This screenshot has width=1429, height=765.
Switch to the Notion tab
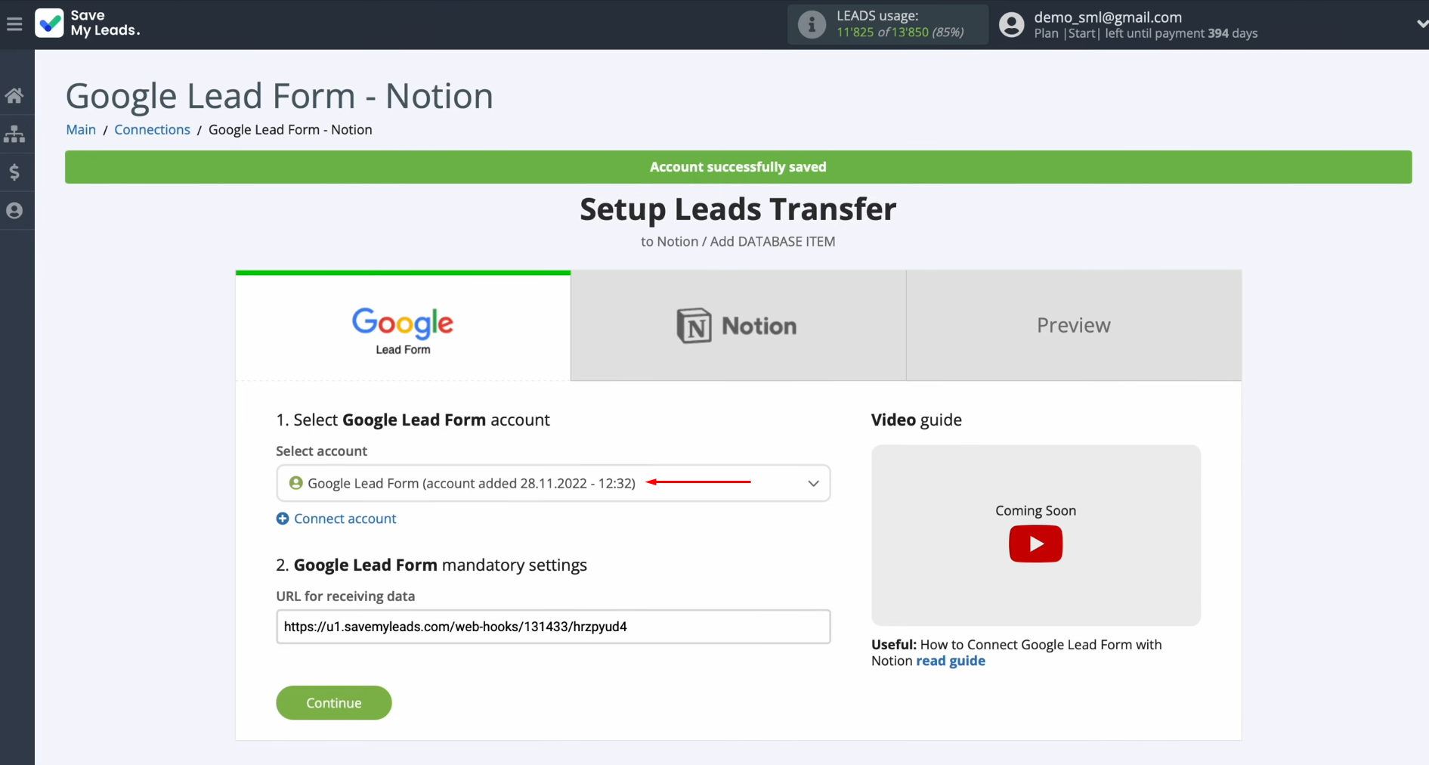click(738, 326)
